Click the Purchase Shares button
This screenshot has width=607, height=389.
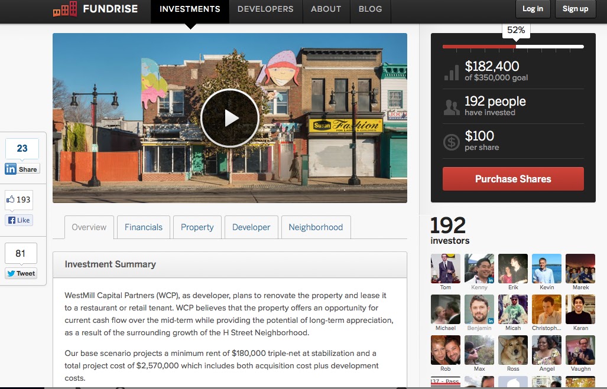(x=513, y=179)
